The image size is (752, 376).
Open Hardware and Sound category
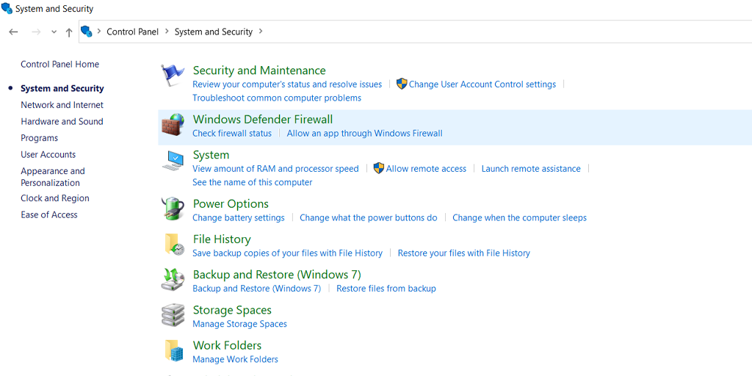(62, 121)
